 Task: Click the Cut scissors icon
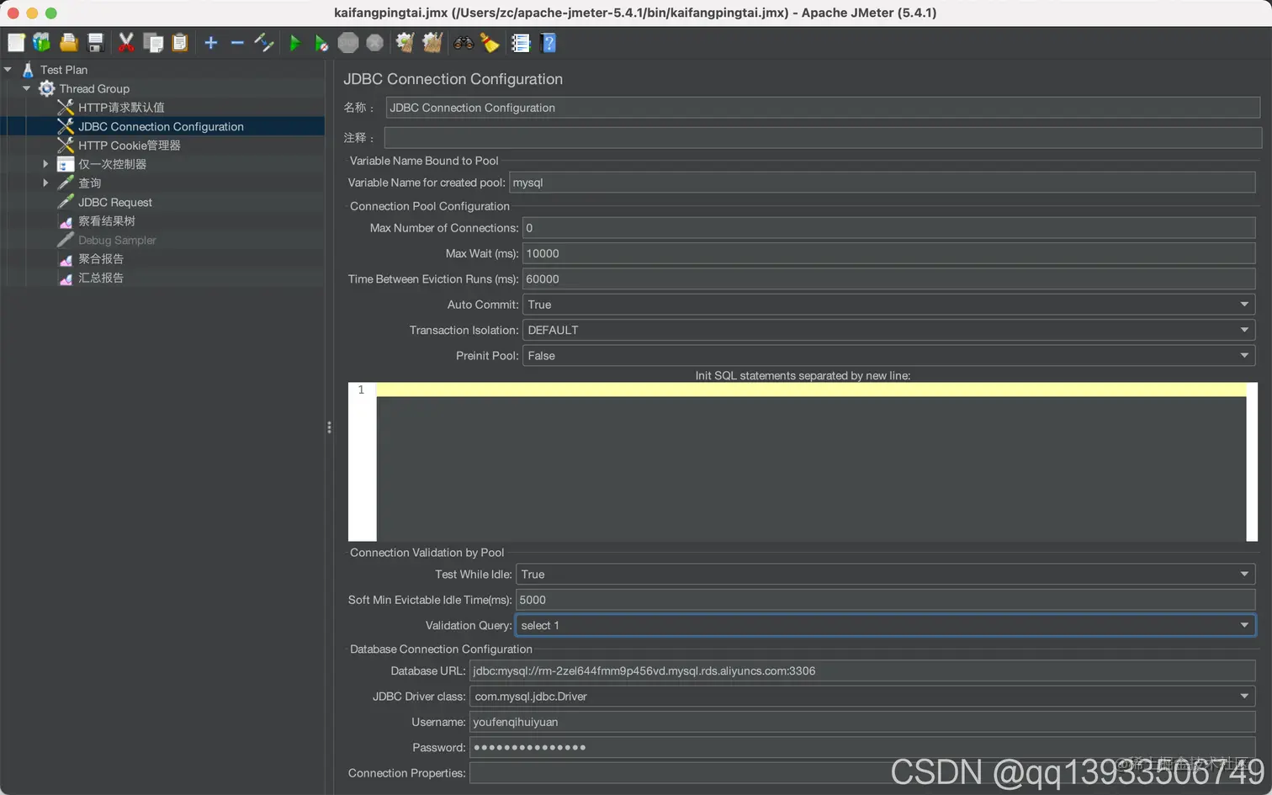coord(126,43)
